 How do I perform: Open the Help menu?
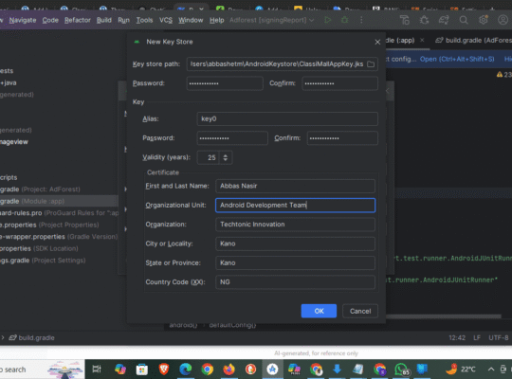click(x=217, y=20)
